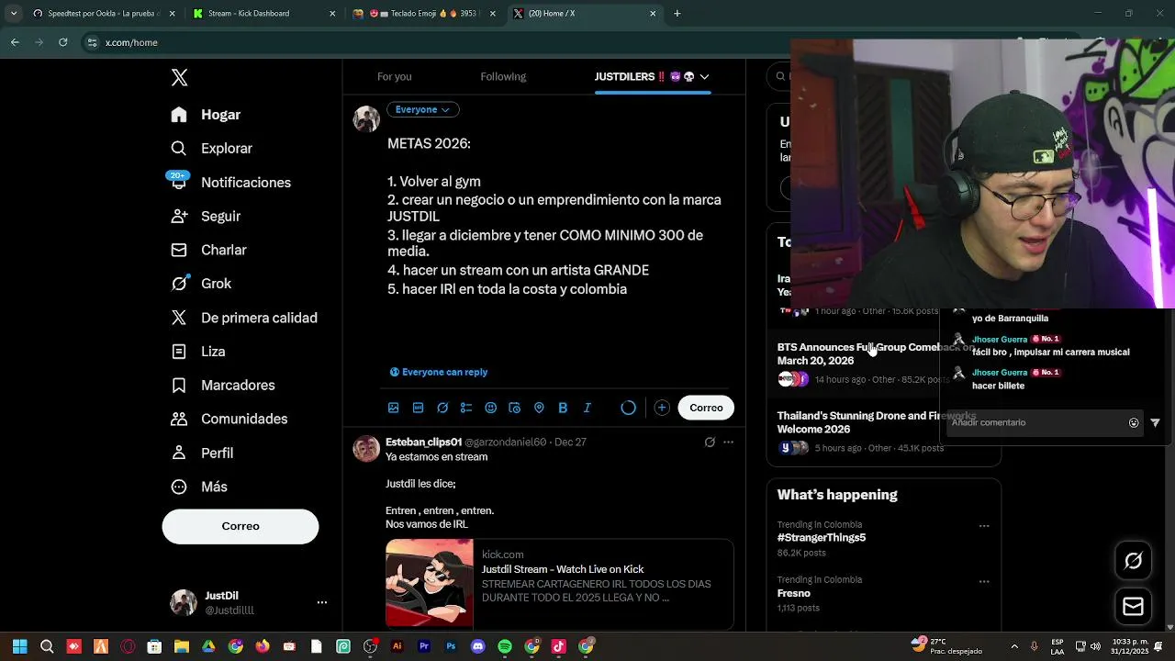The height and width of the screenshot is (661, 1175).
Task: Open Marcadores bookmarks
Action: [x=222, y=386]
